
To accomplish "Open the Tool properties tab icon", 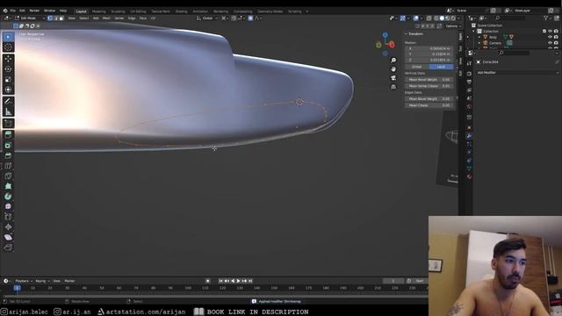I will (469, 63).
